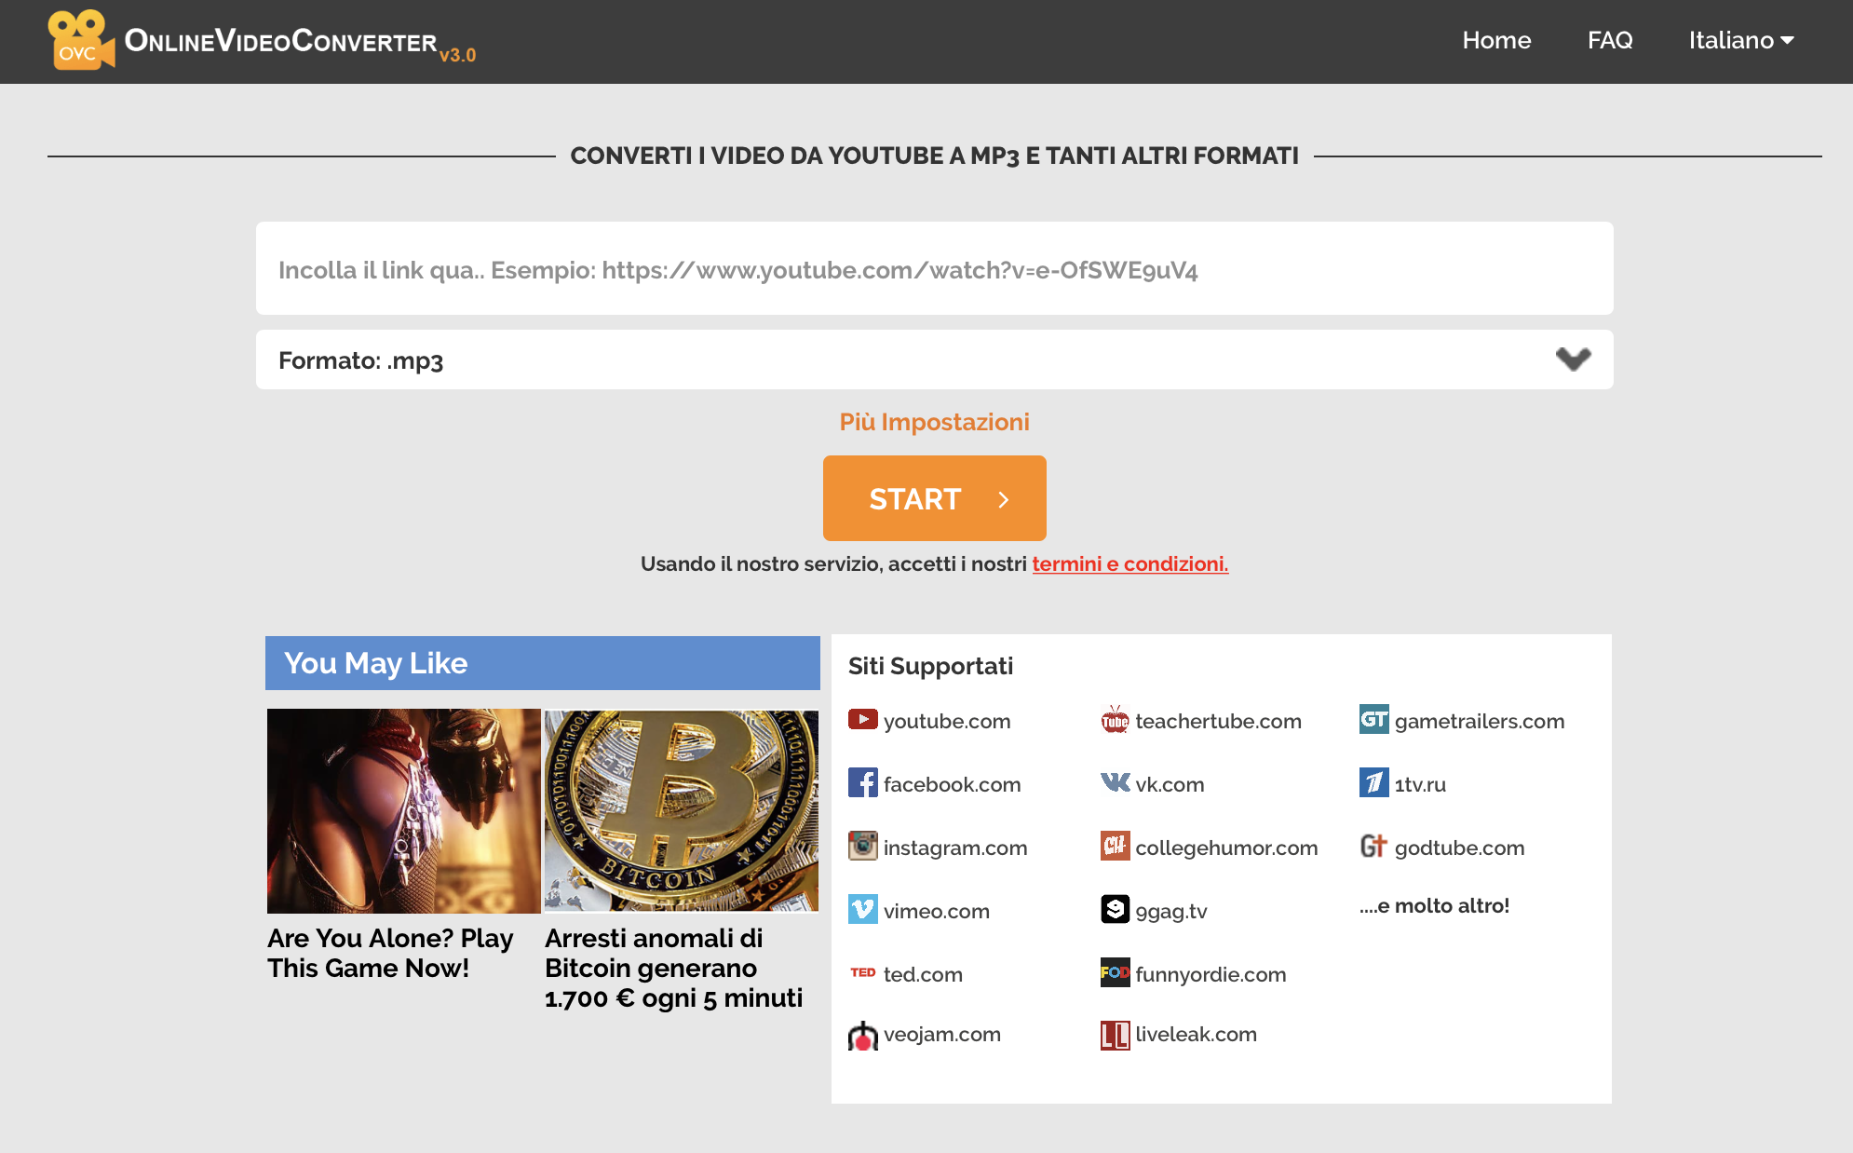1853x1153 pixels.
Task: Click the video link input field
Action: [934, 269]
